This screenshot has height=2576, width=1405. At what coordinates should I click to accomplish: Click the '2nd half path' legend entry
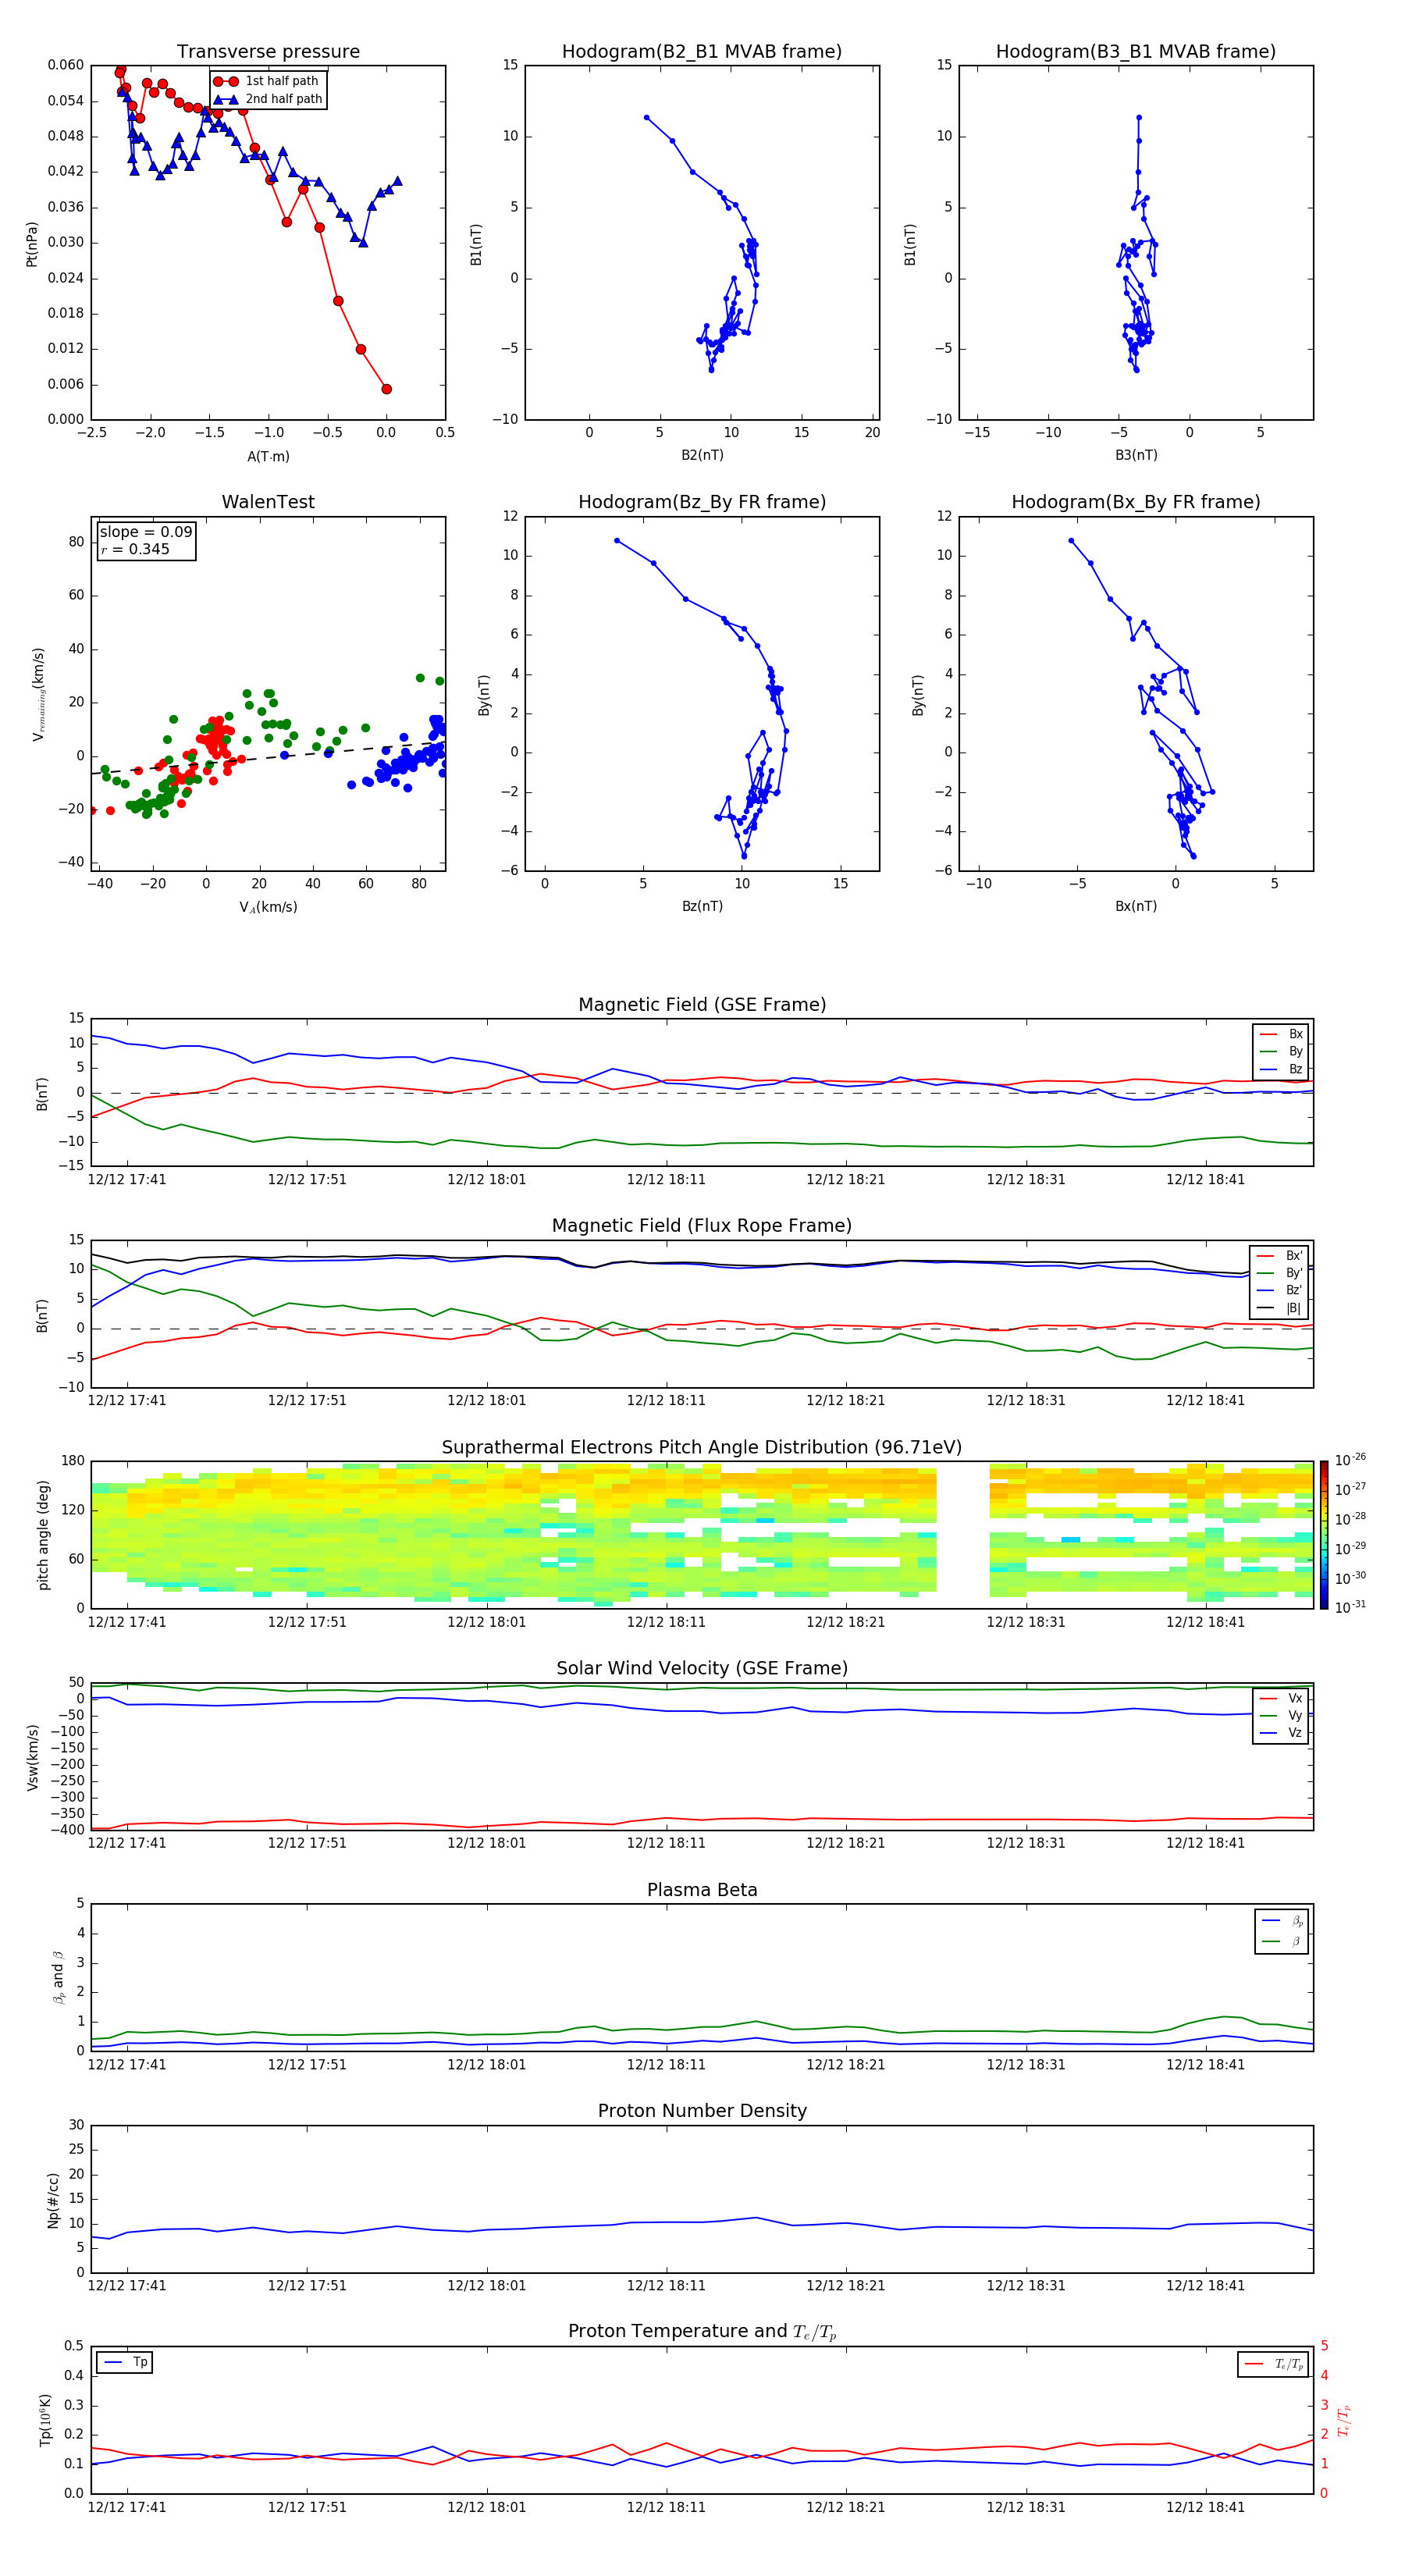coord(267,99)
